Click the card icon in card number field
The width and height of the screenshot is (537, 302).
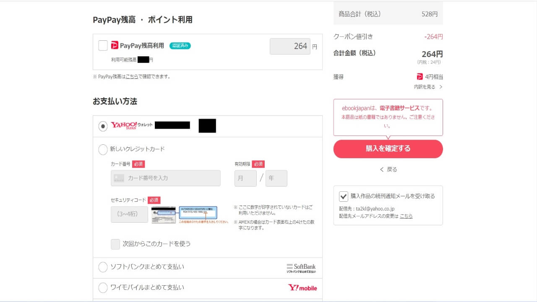pos(119,178)
